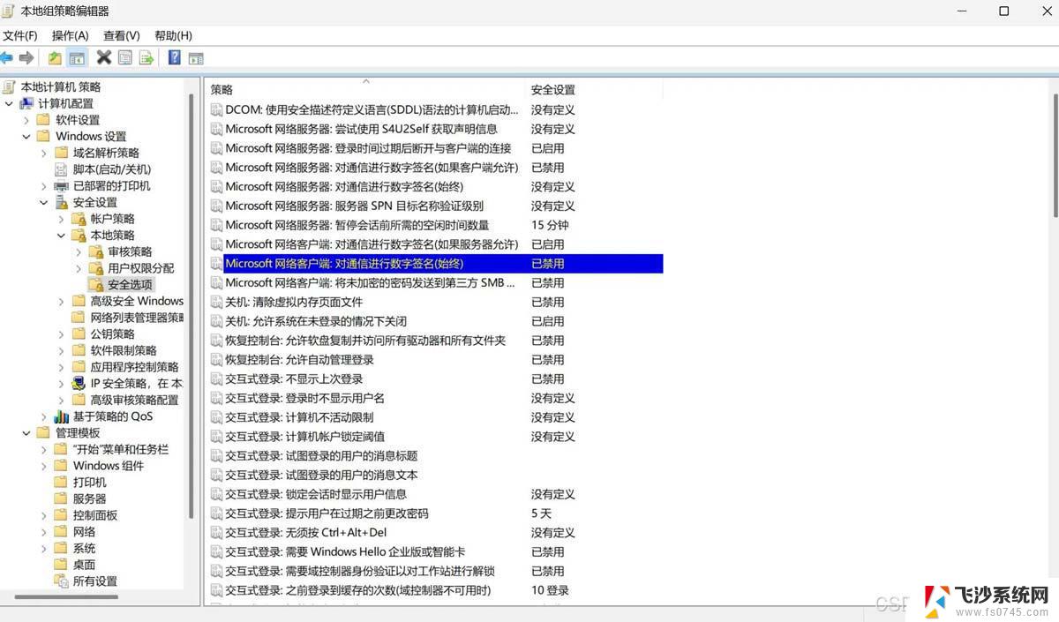Click the policy list vertical scrollbar thumb
Screen dimensions: 1059x622
[x=1055, y=154]
